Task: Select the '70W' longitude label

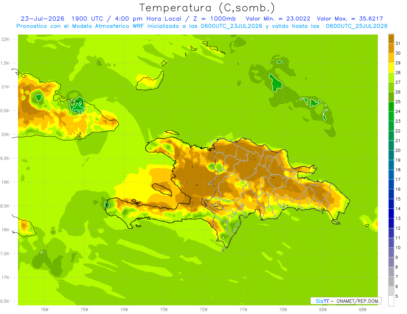Action: (283, 310)
